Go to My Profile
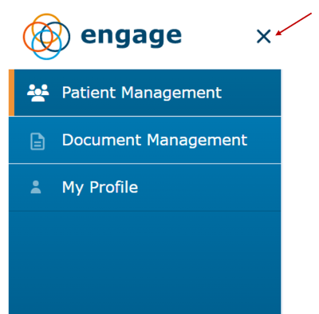The image size is (319, 314). [x=145, y=187]
